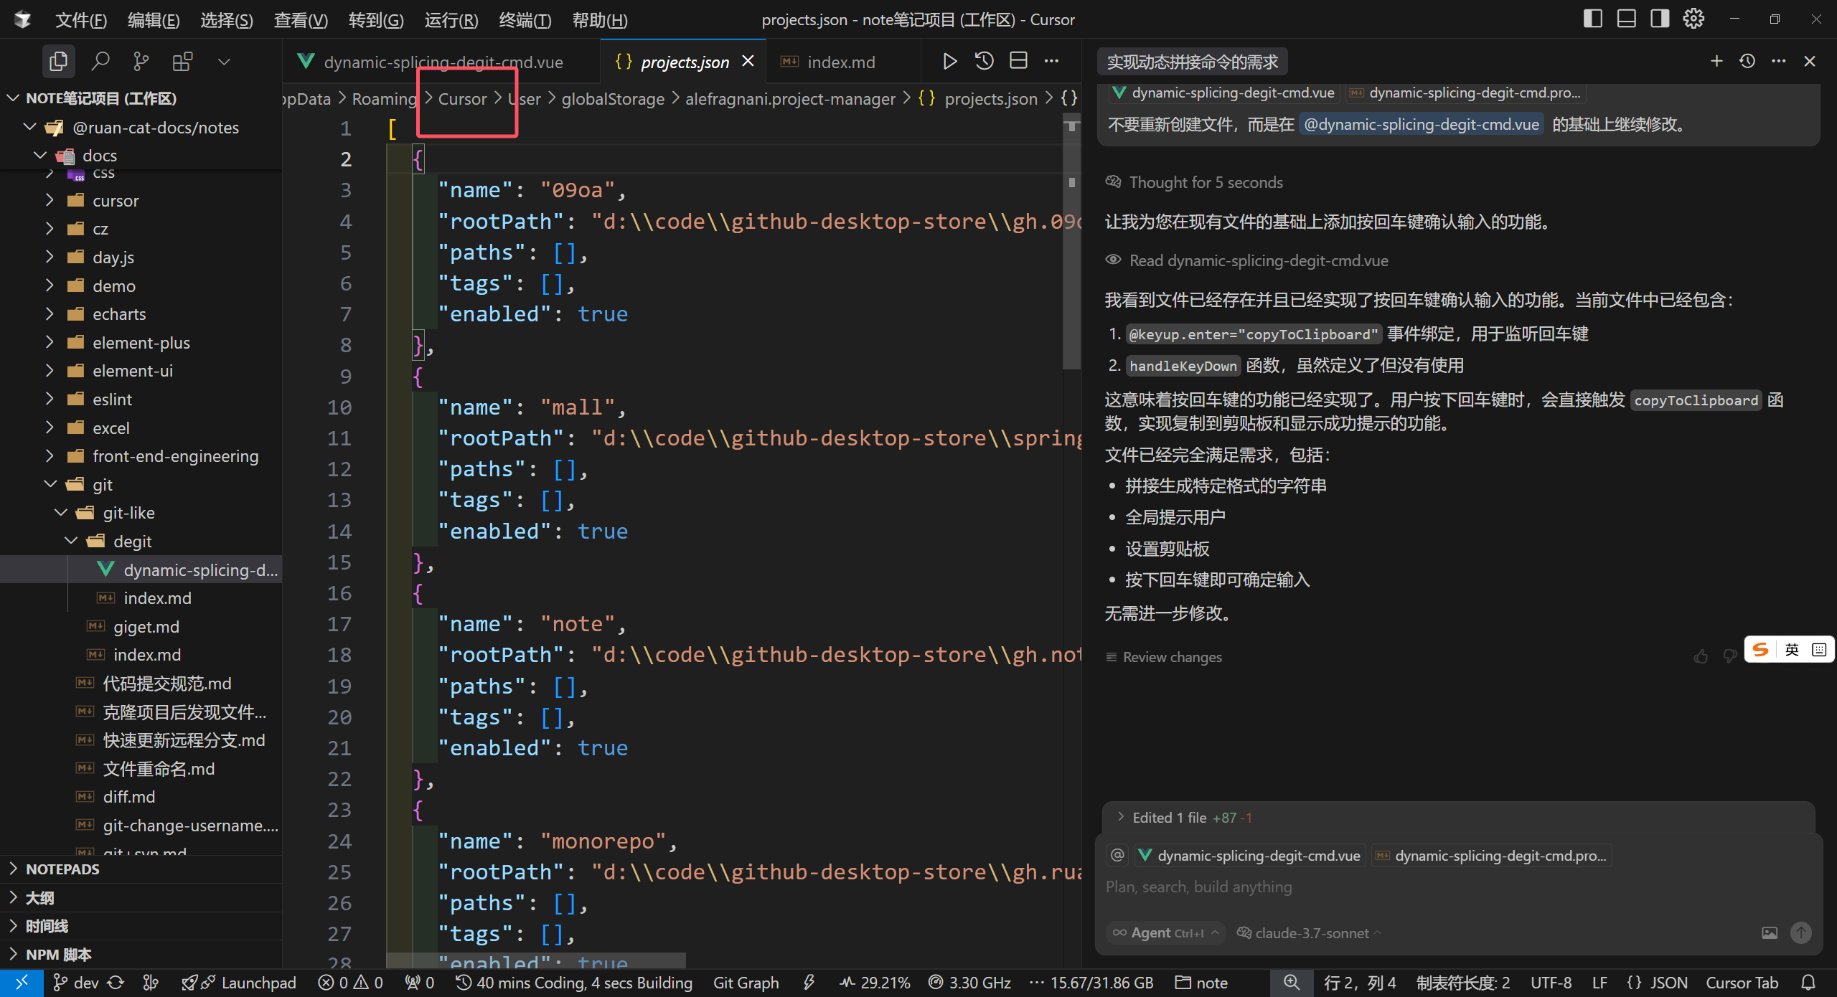Open Cursor settings gear icon
The height and width of the screenshot is (997, 1837).
(x=1693, y=19)
